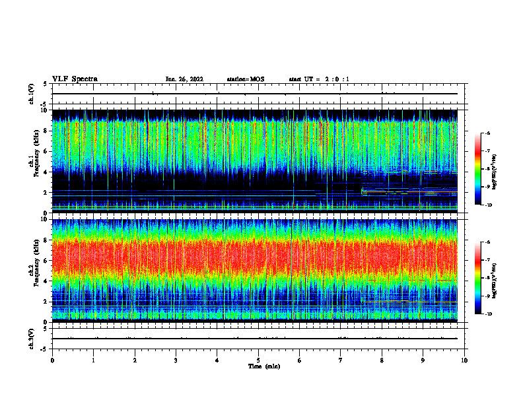523x404 pixels.
Task: Click time axis tick label "2"
Action: click(135, 360)
